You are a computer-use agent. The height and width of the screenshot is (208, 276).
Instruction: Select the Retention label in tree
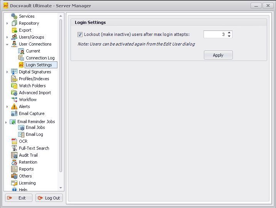pyautogui.click(x=28, y=162)
